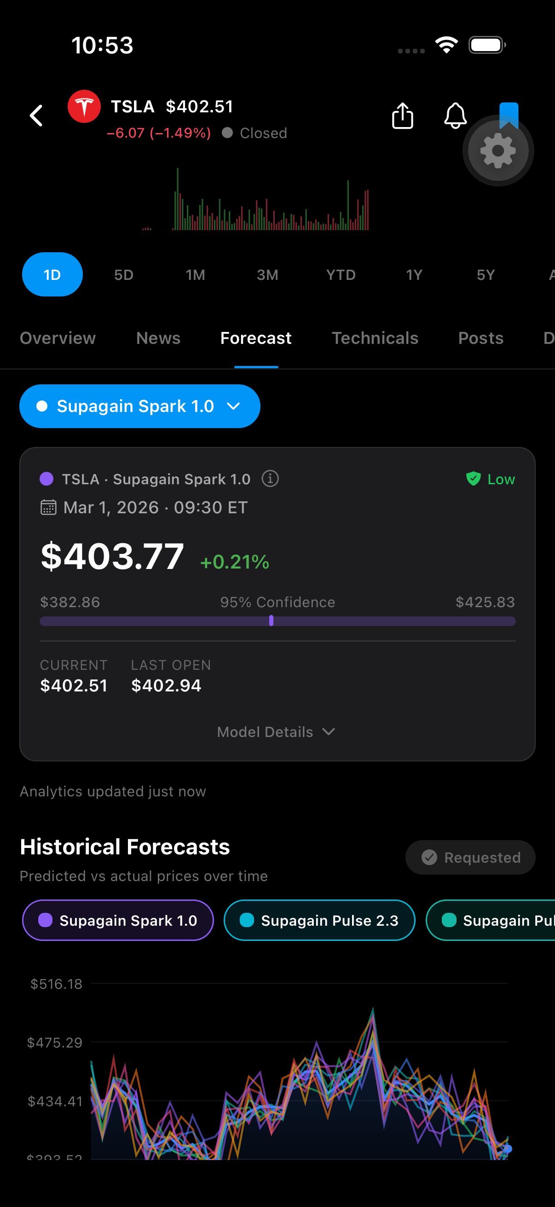555x1207 pixels.
Task: Select the 5D time range
Action: point(124,274)
